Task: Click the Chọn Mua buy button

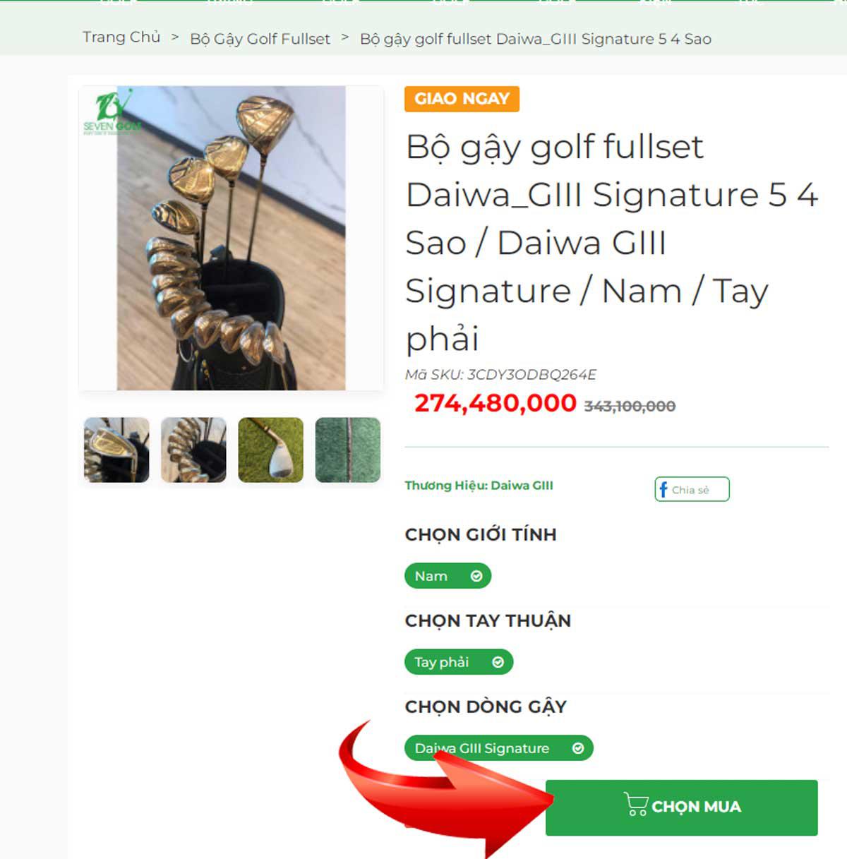Action: point(681,807)
